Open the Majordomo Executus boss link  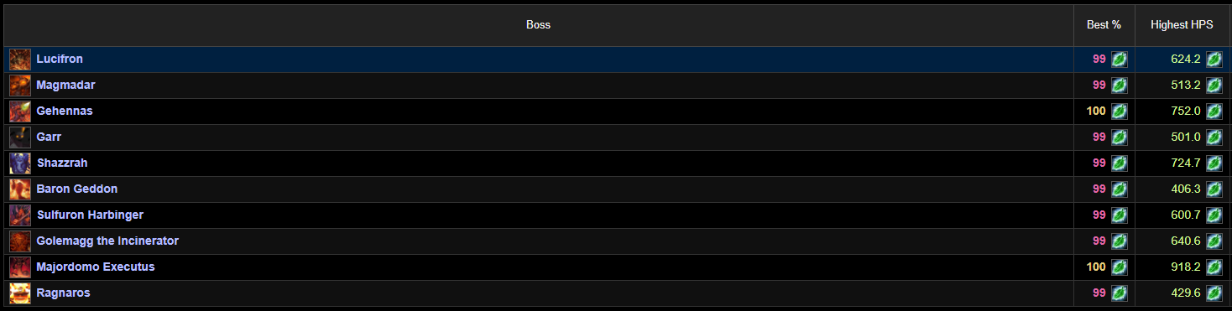pos(96,267)
